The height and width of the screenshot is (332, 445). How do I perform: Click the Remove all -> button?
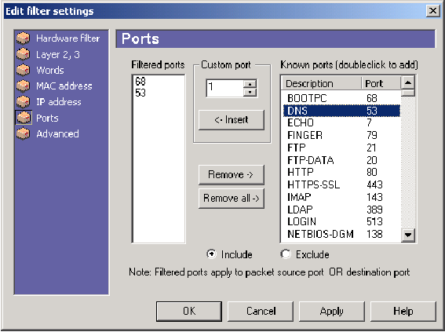pos(232,198)
